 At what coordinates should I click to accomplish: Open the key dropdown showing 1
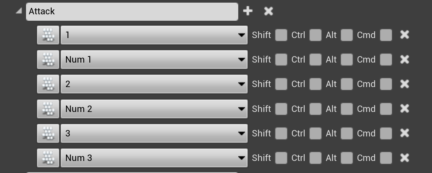click(154, 35)
